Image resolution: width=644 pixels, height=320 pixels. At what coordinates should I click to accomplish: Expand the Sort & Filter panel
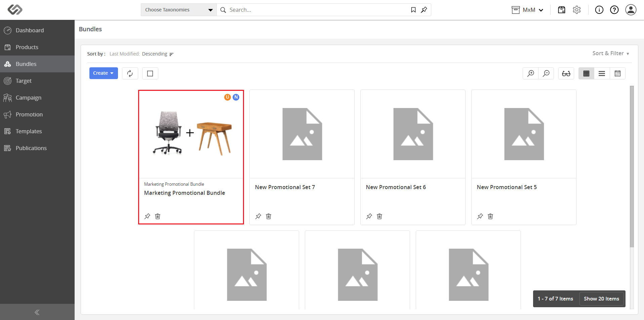tap(611, 54)
